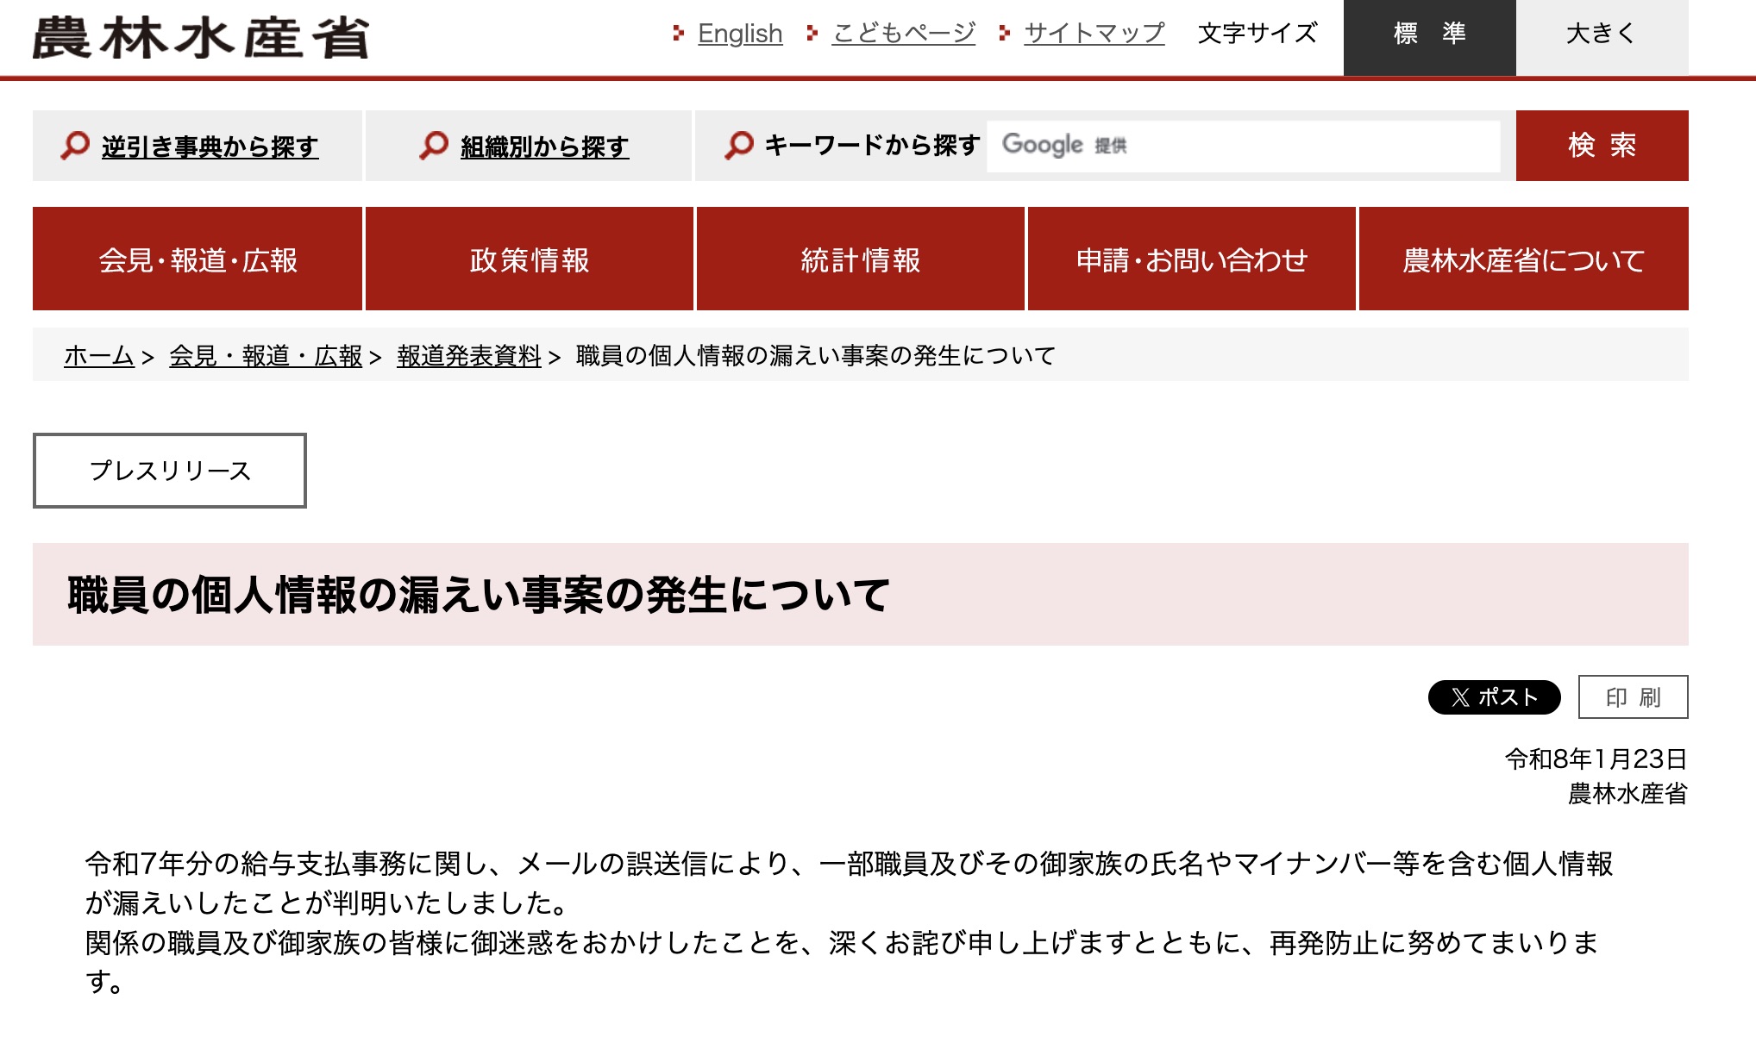Set text size to 大きく
The height and width of the screenshot is (1043, 1756).
tap(1602, 34)
